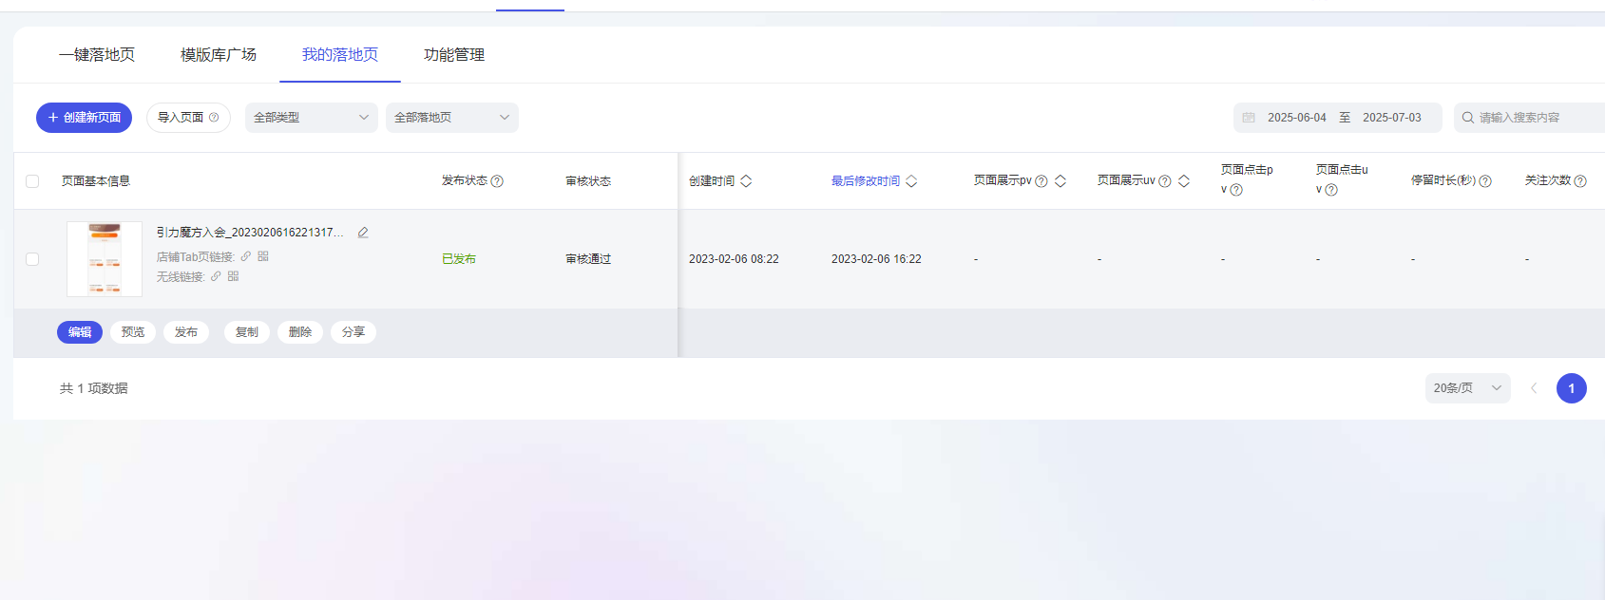Click the calendar icon in date range
Viewport: 1605px width, 600px height.
[1249, 118]
